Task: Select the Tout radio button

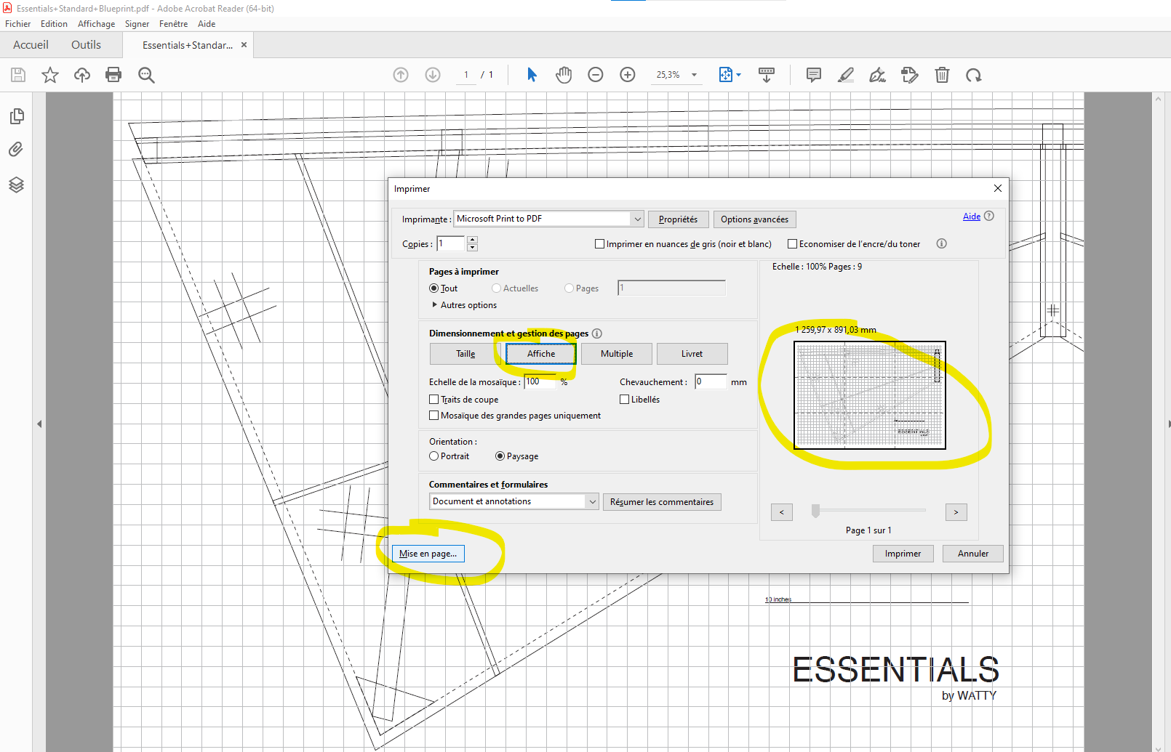Action: (434, 288)
